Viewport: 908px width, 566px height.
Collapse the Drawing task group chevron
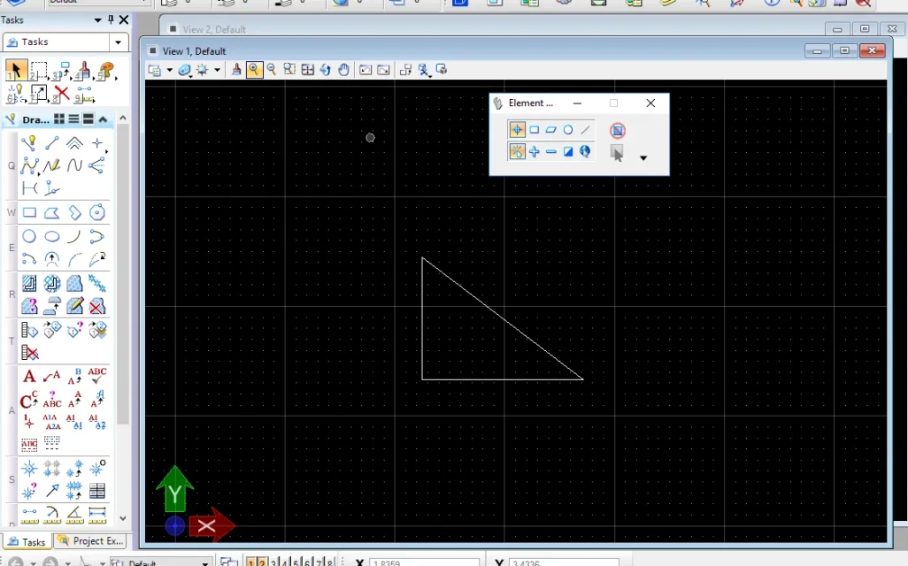click(103, 119)
